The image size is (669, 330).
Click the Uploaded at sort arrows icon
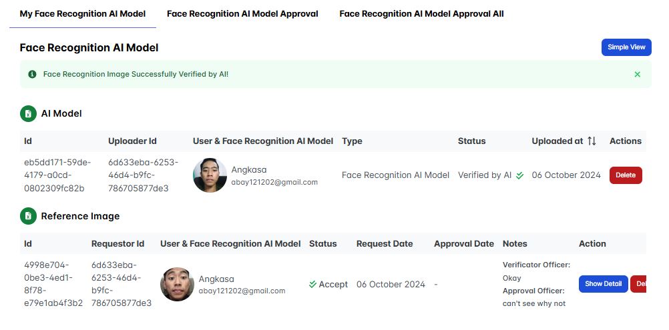coord(592,141)
